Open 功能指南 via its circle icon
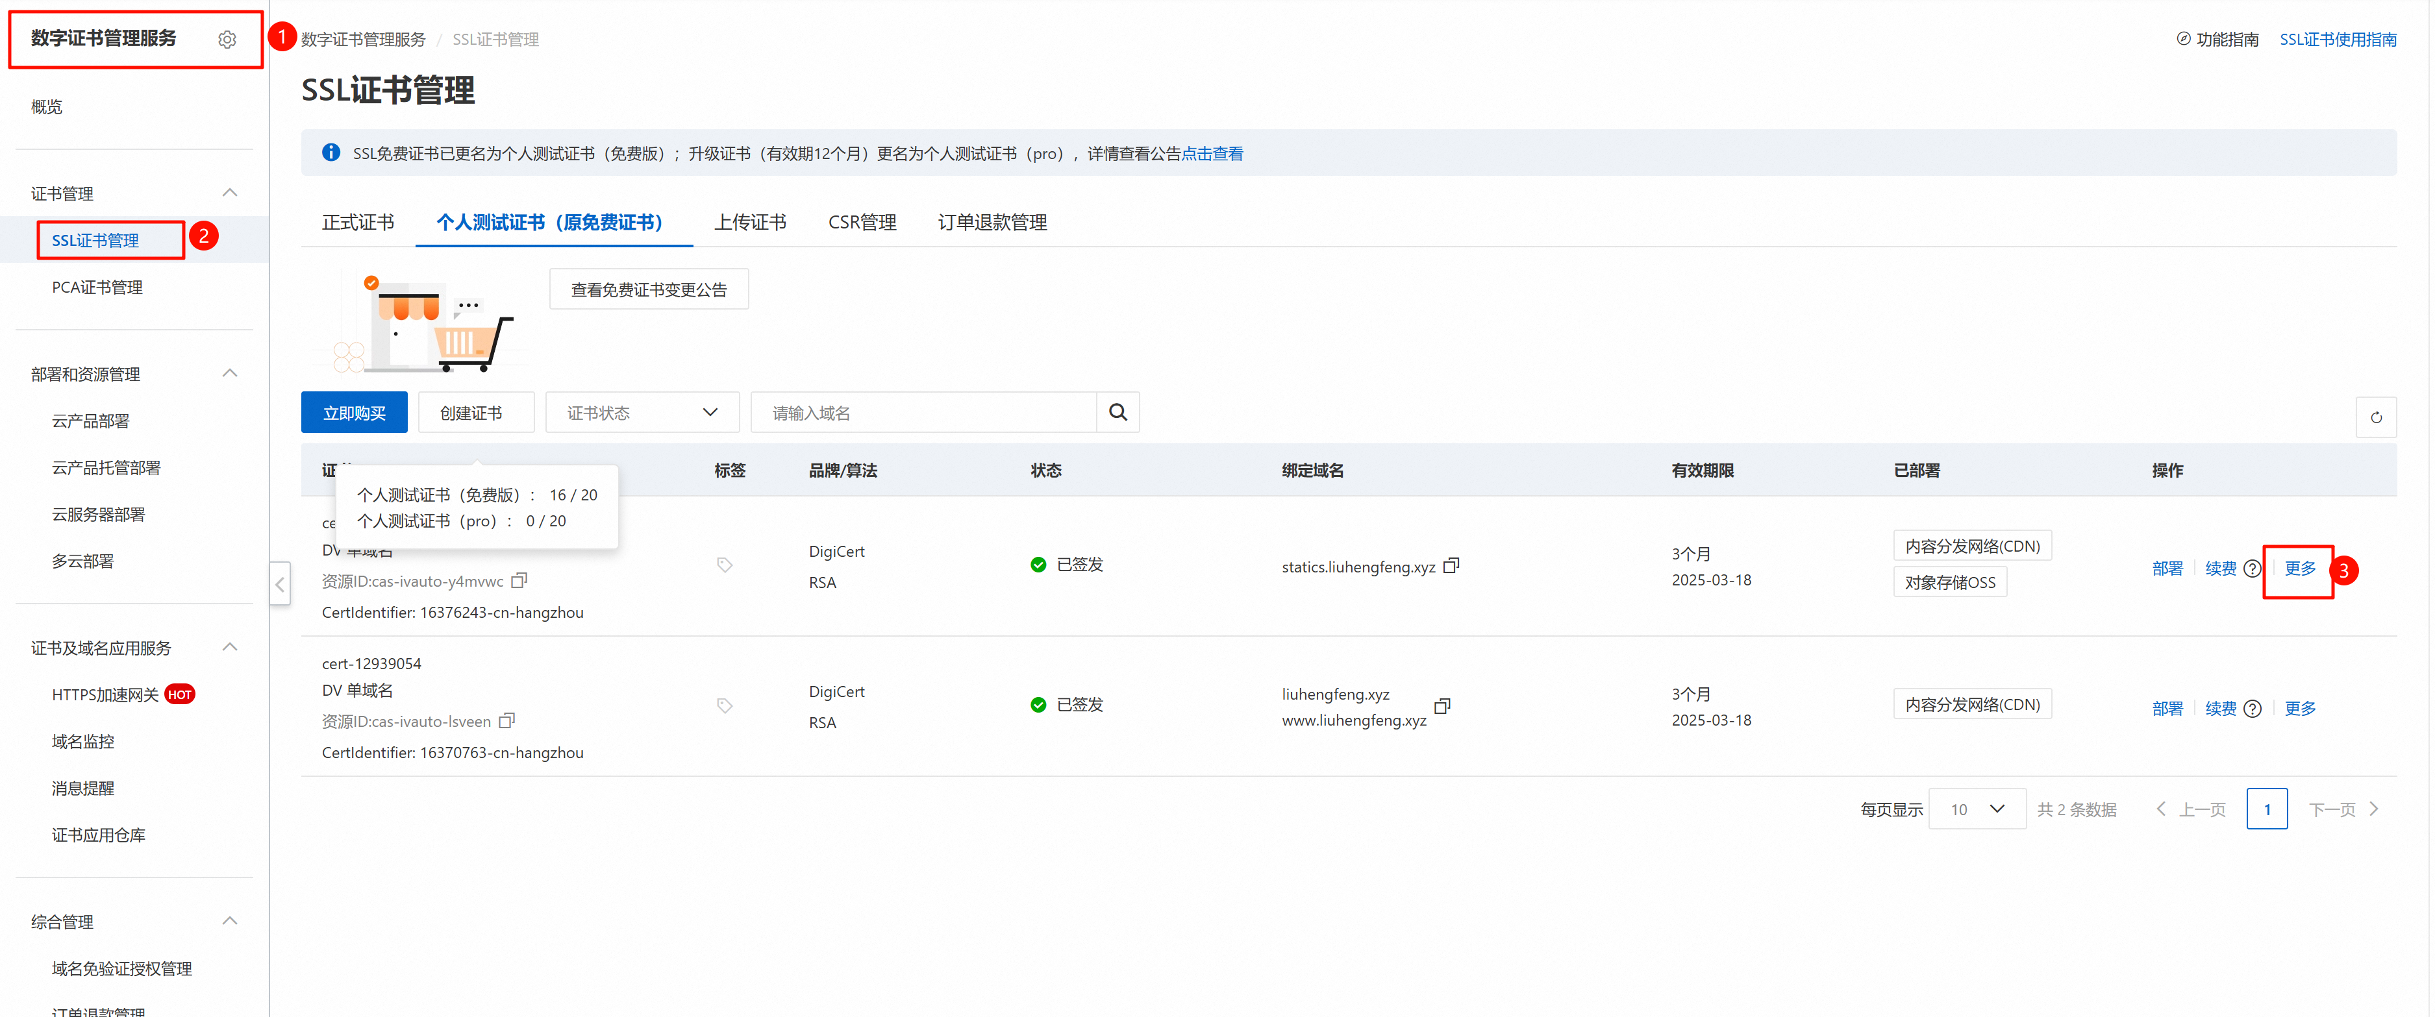The height and width of the screenshot is (1017, 2435). (x=2184, y=39)
